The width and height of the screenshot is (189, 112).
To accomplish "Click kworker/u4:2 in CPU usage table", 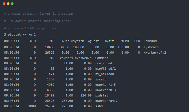I will click(155, 52).
